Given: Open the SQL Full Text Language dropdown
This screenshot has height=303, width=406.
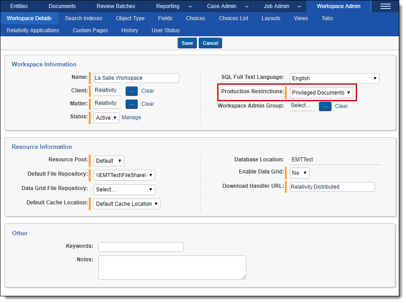Looking at the screenshot, I should pyautogui.click(x=334, y=78).
